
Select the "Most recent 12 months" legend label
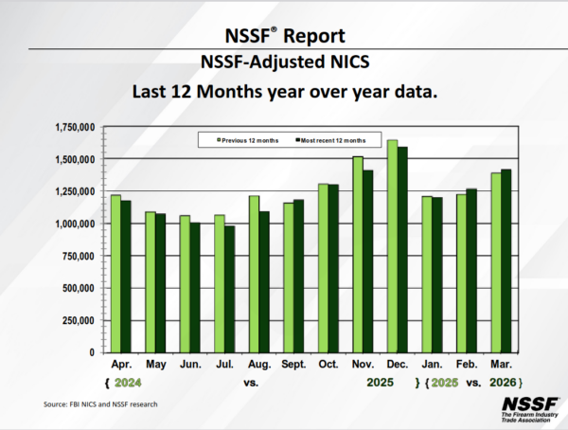tap(336, 139)
